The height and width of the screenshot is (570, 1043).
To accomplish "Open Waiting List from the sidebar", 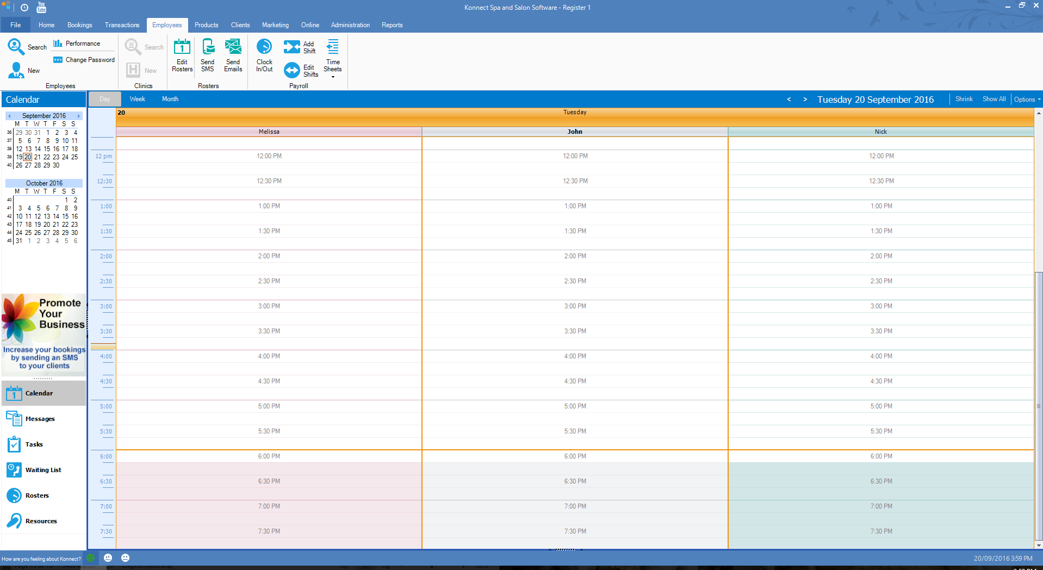I will 43,470.
